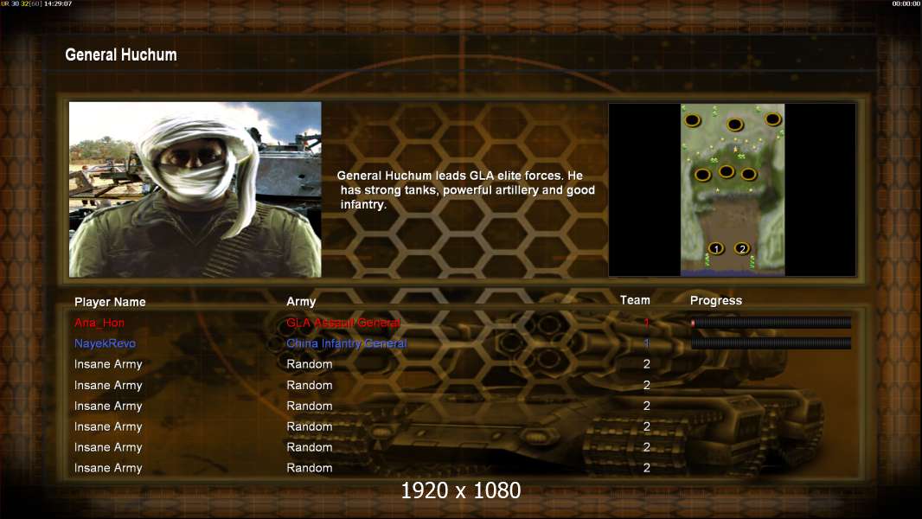The width and height of the screenshot is (922, 519).
Task: Click start position 2 marker on minimap
Action: click(x=742, y=248)
